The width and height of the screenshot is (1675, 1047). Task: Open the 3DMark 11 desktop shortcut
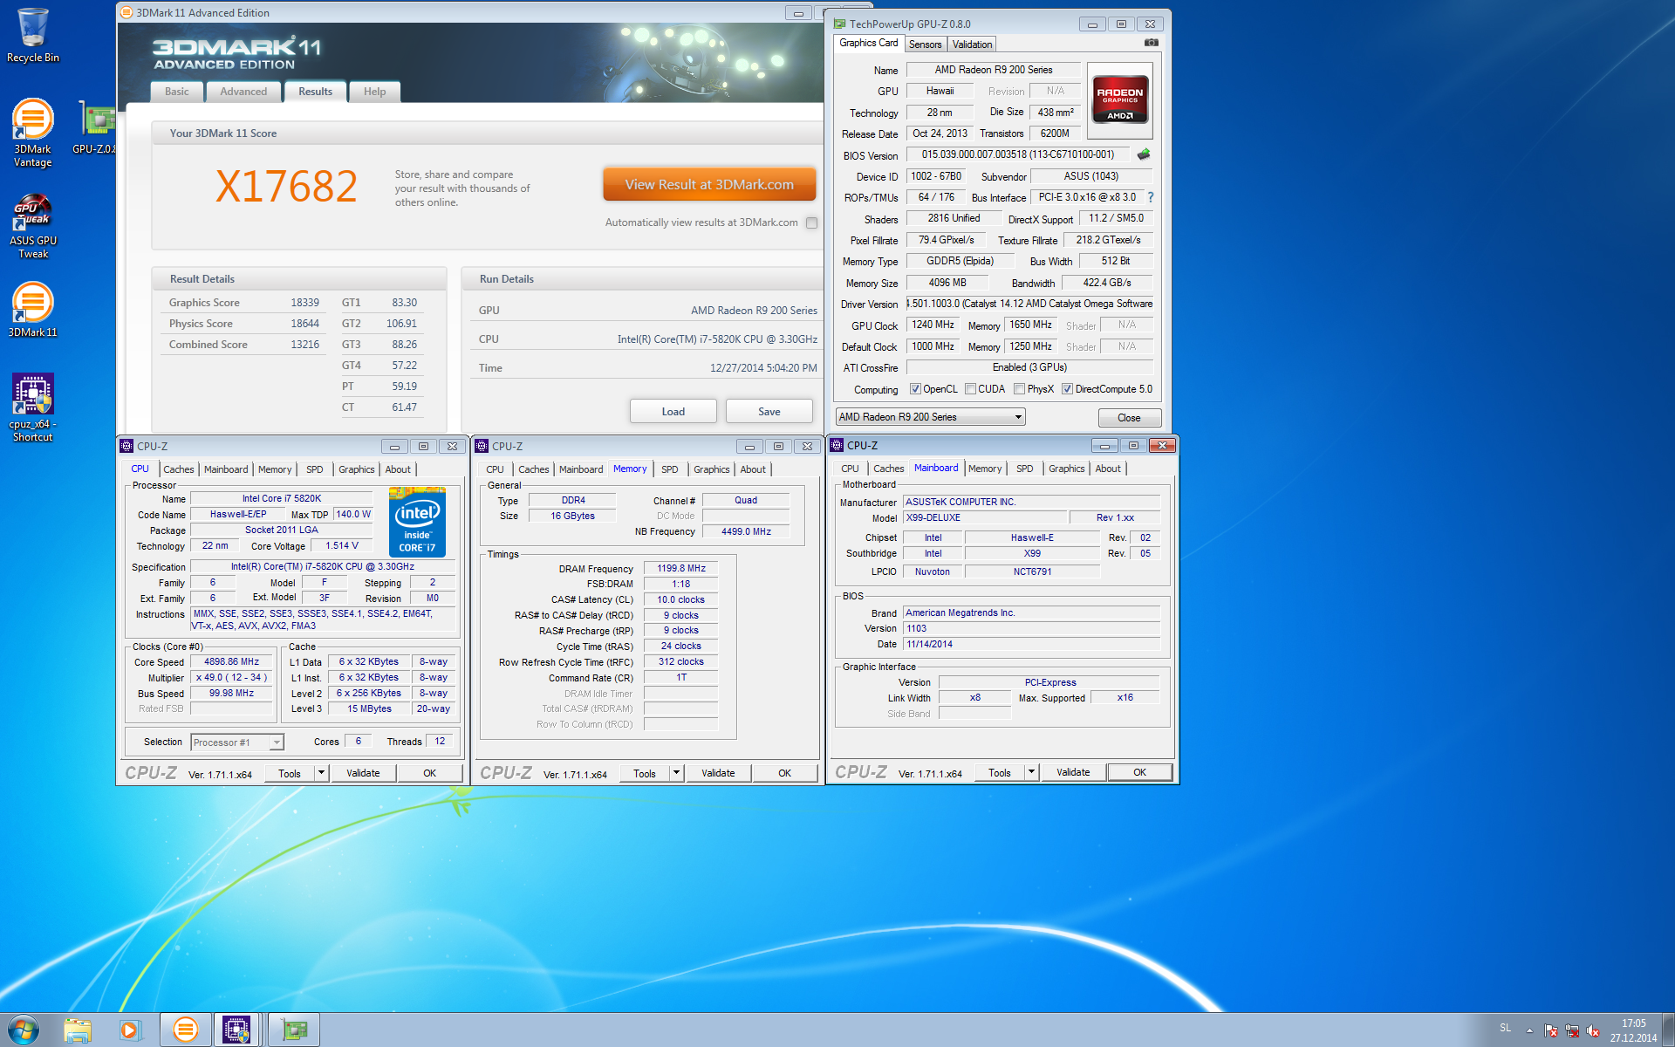coord(32,310)
